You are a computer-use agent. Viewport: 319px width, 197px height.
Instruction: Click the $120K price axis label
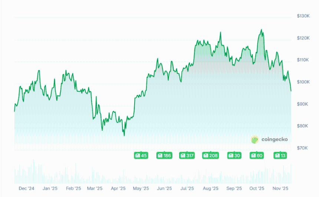(303, 38)
